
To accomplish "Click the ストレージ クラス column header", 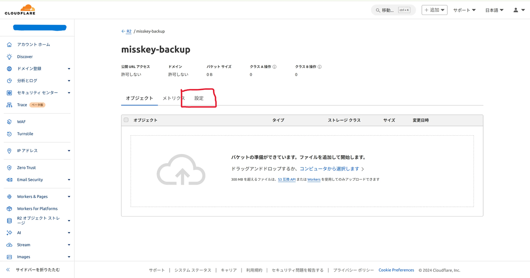I will (344, 120).
